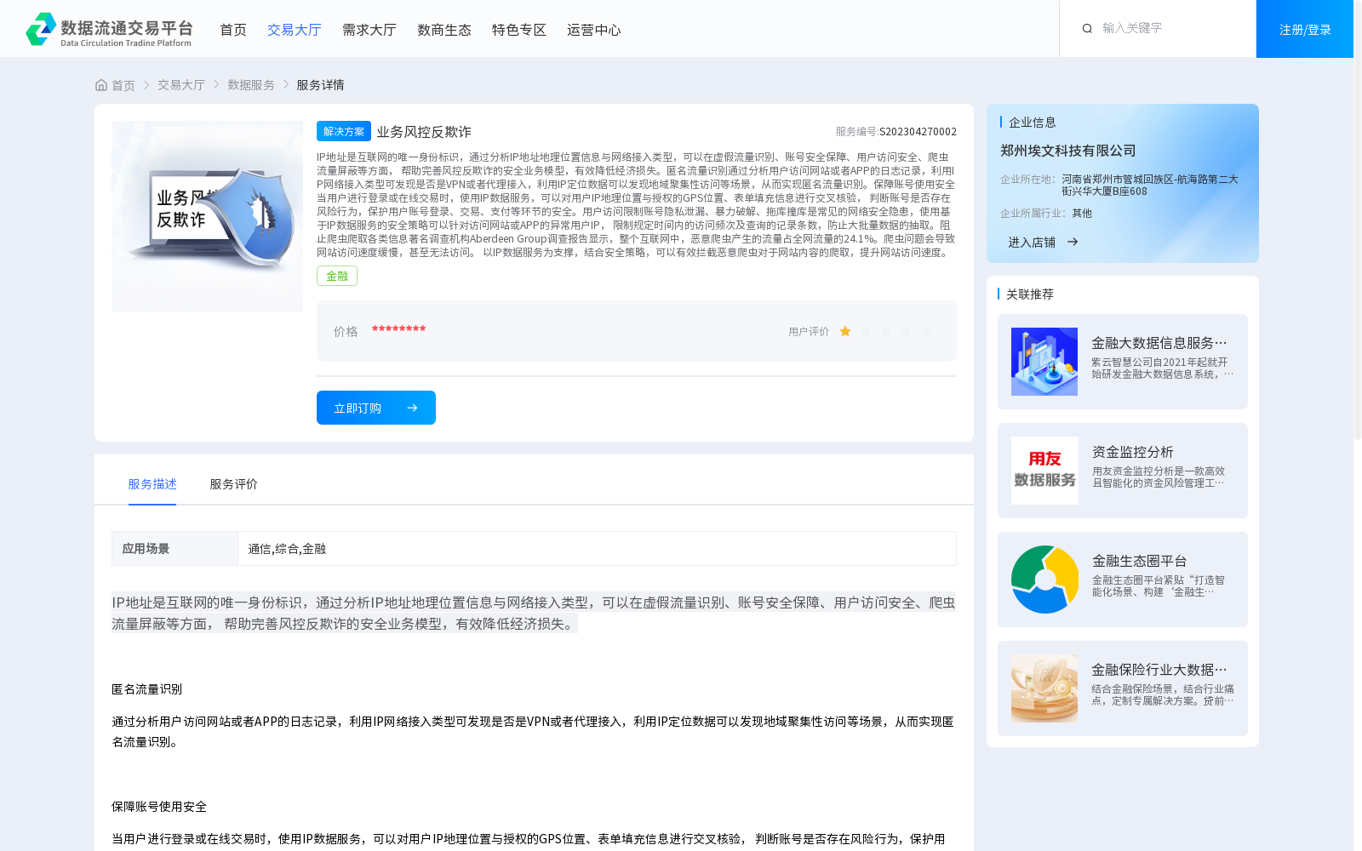Screen dimensions: 1362x851
Task: Click the second rating star
Action: (x=866, y=331)
